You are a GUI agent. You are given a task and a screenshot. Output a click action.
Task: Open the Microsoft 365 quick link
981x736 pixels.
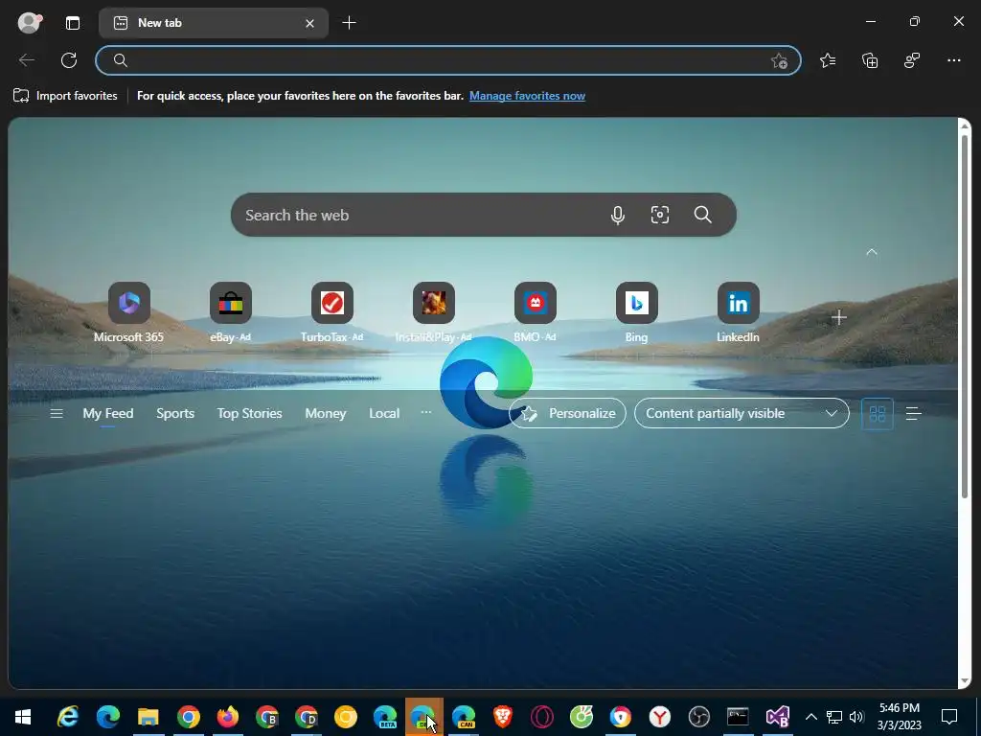point(129,312)
